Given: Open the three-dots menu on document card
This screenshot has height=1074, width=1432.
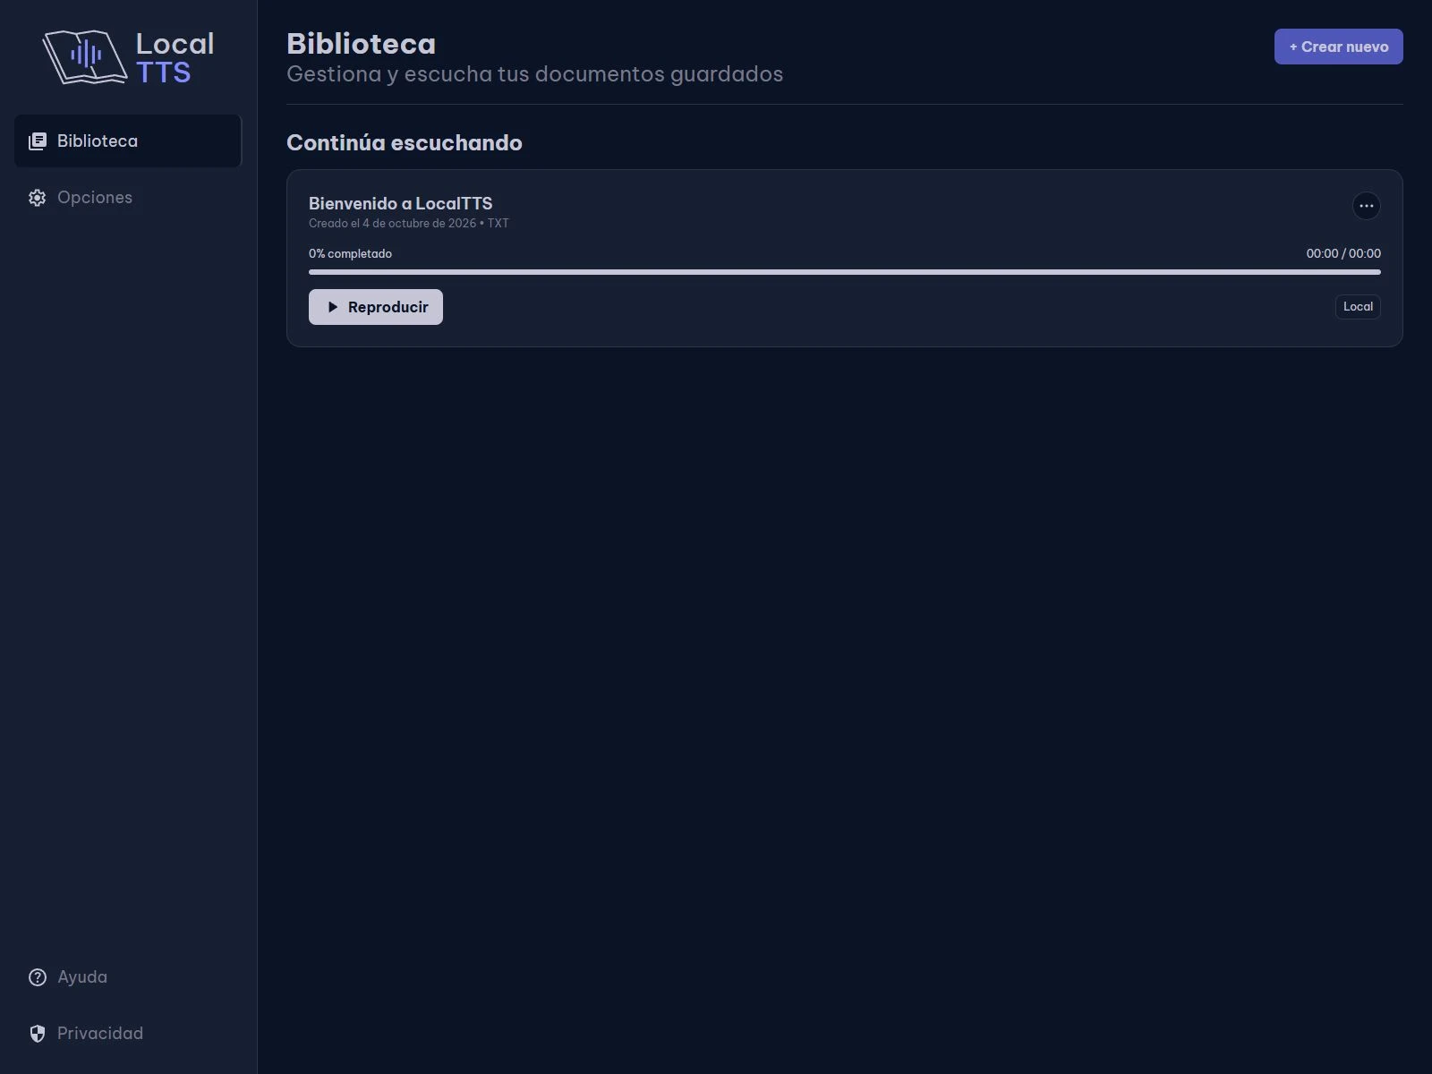Looking at the screenshot, I should click(x=1366, y=206).
